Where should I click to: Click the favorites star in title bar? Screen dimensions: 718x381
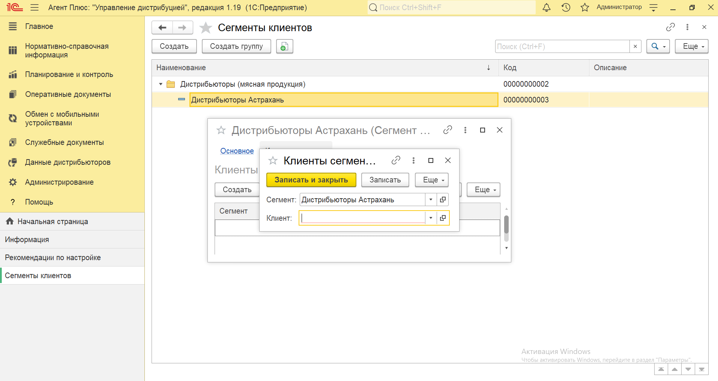click(584, 8)
